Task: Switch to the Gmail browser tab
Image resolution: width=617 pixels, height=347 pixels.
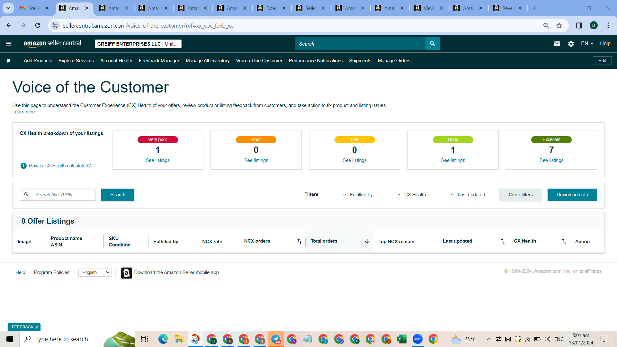Action: click(34, 8)
